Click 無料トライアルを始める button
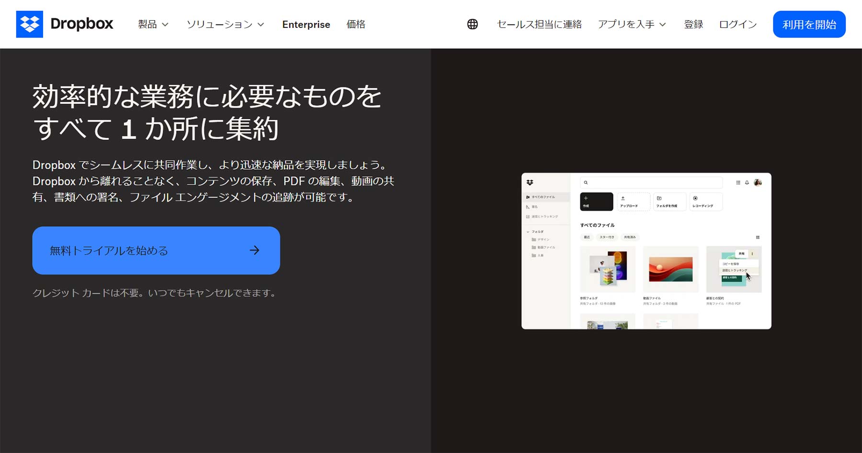 pyautogui.click(x=156, y=250)
